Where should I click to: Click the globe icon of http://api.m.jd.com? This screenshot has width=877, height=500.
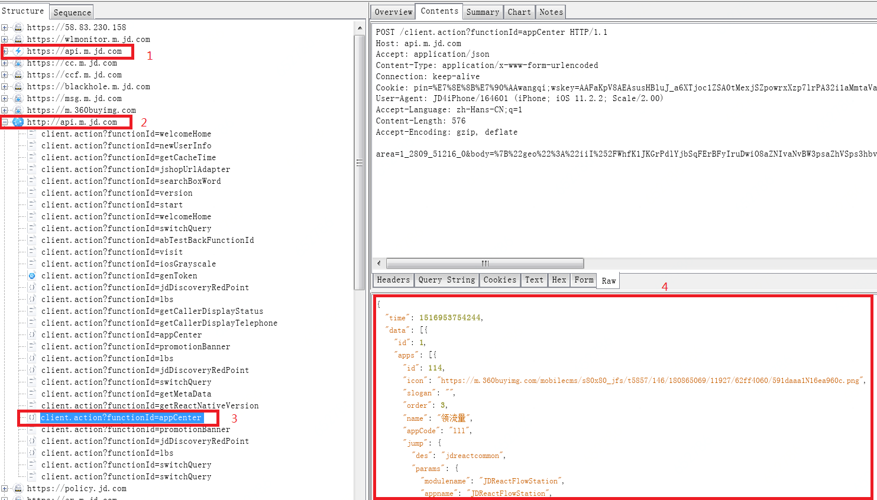click(x=18, y=122)
